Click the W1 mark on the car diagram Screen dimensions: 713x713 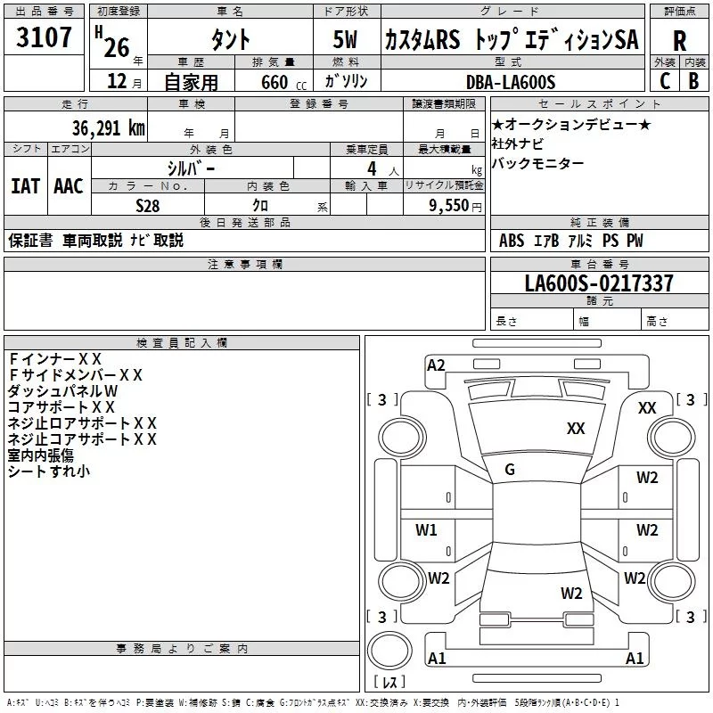coord(427,530)
